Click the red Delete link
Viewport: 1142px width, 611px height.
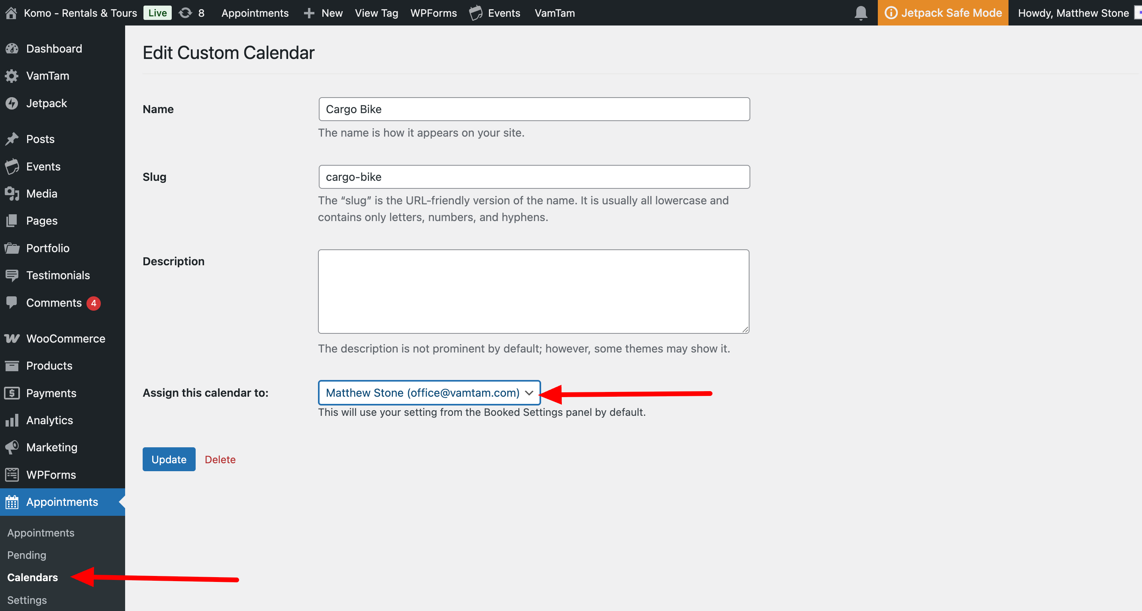[220, 460]
